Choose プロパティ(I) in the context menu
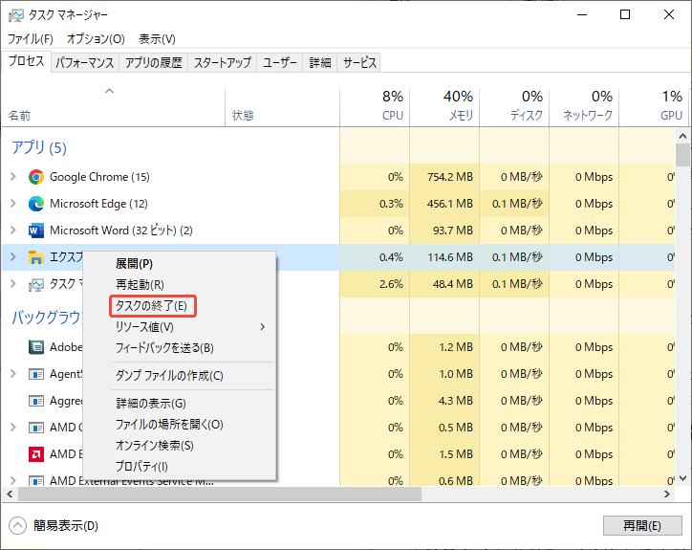The width and height of the screenshot is (692, 550). coord(179,467)
